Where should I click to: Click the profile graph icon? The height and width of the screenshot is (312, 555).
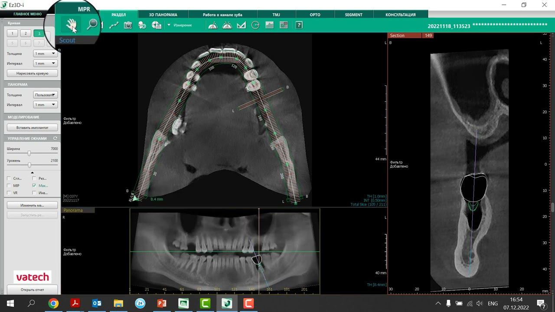(269, 25)
